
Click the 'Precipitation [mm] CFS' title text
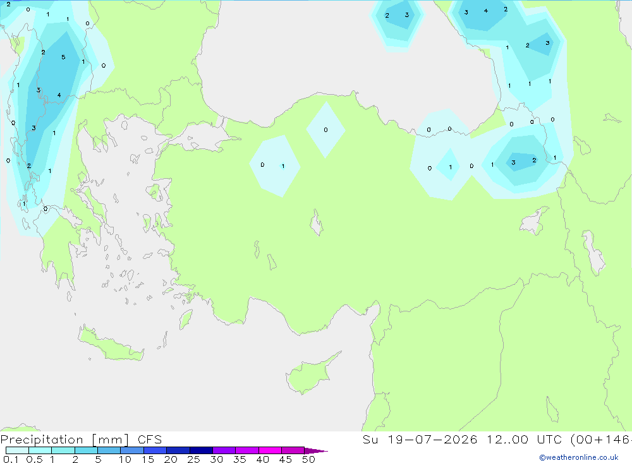pyautogui.click(x=81, y=440)
